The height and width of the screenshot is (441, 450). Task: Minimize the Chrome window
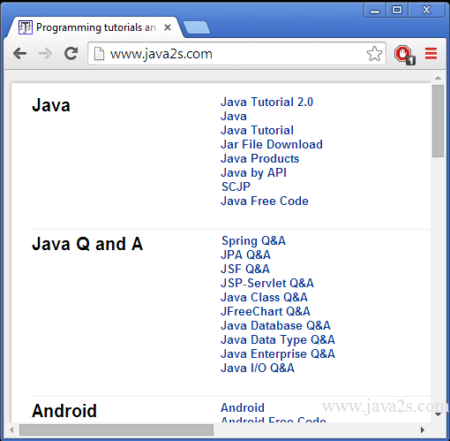375,11
